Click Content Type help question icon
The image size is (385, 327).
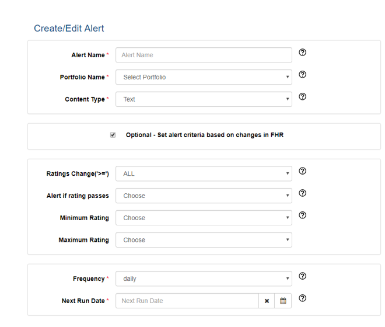pyautogui.click(x=302, y=96)
